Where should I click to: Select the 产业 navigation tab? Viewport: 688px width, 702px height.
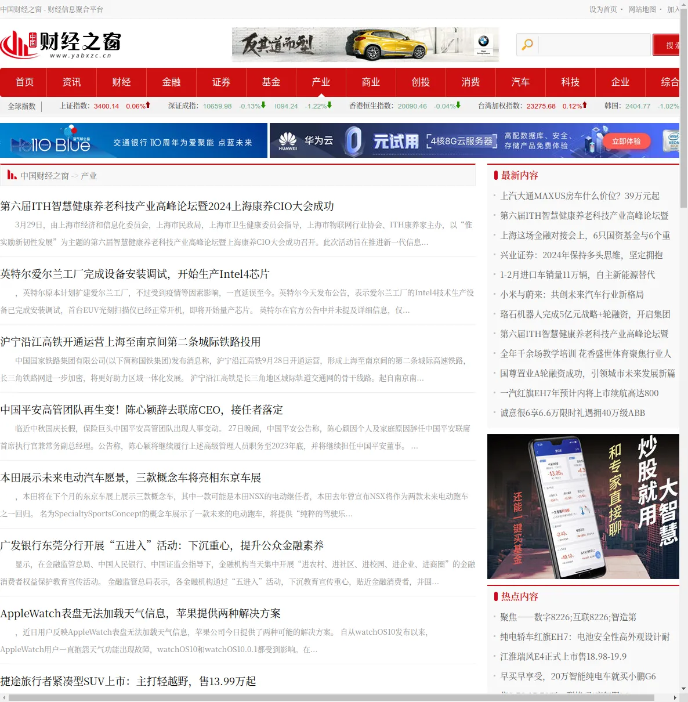[x=321, y=82]
